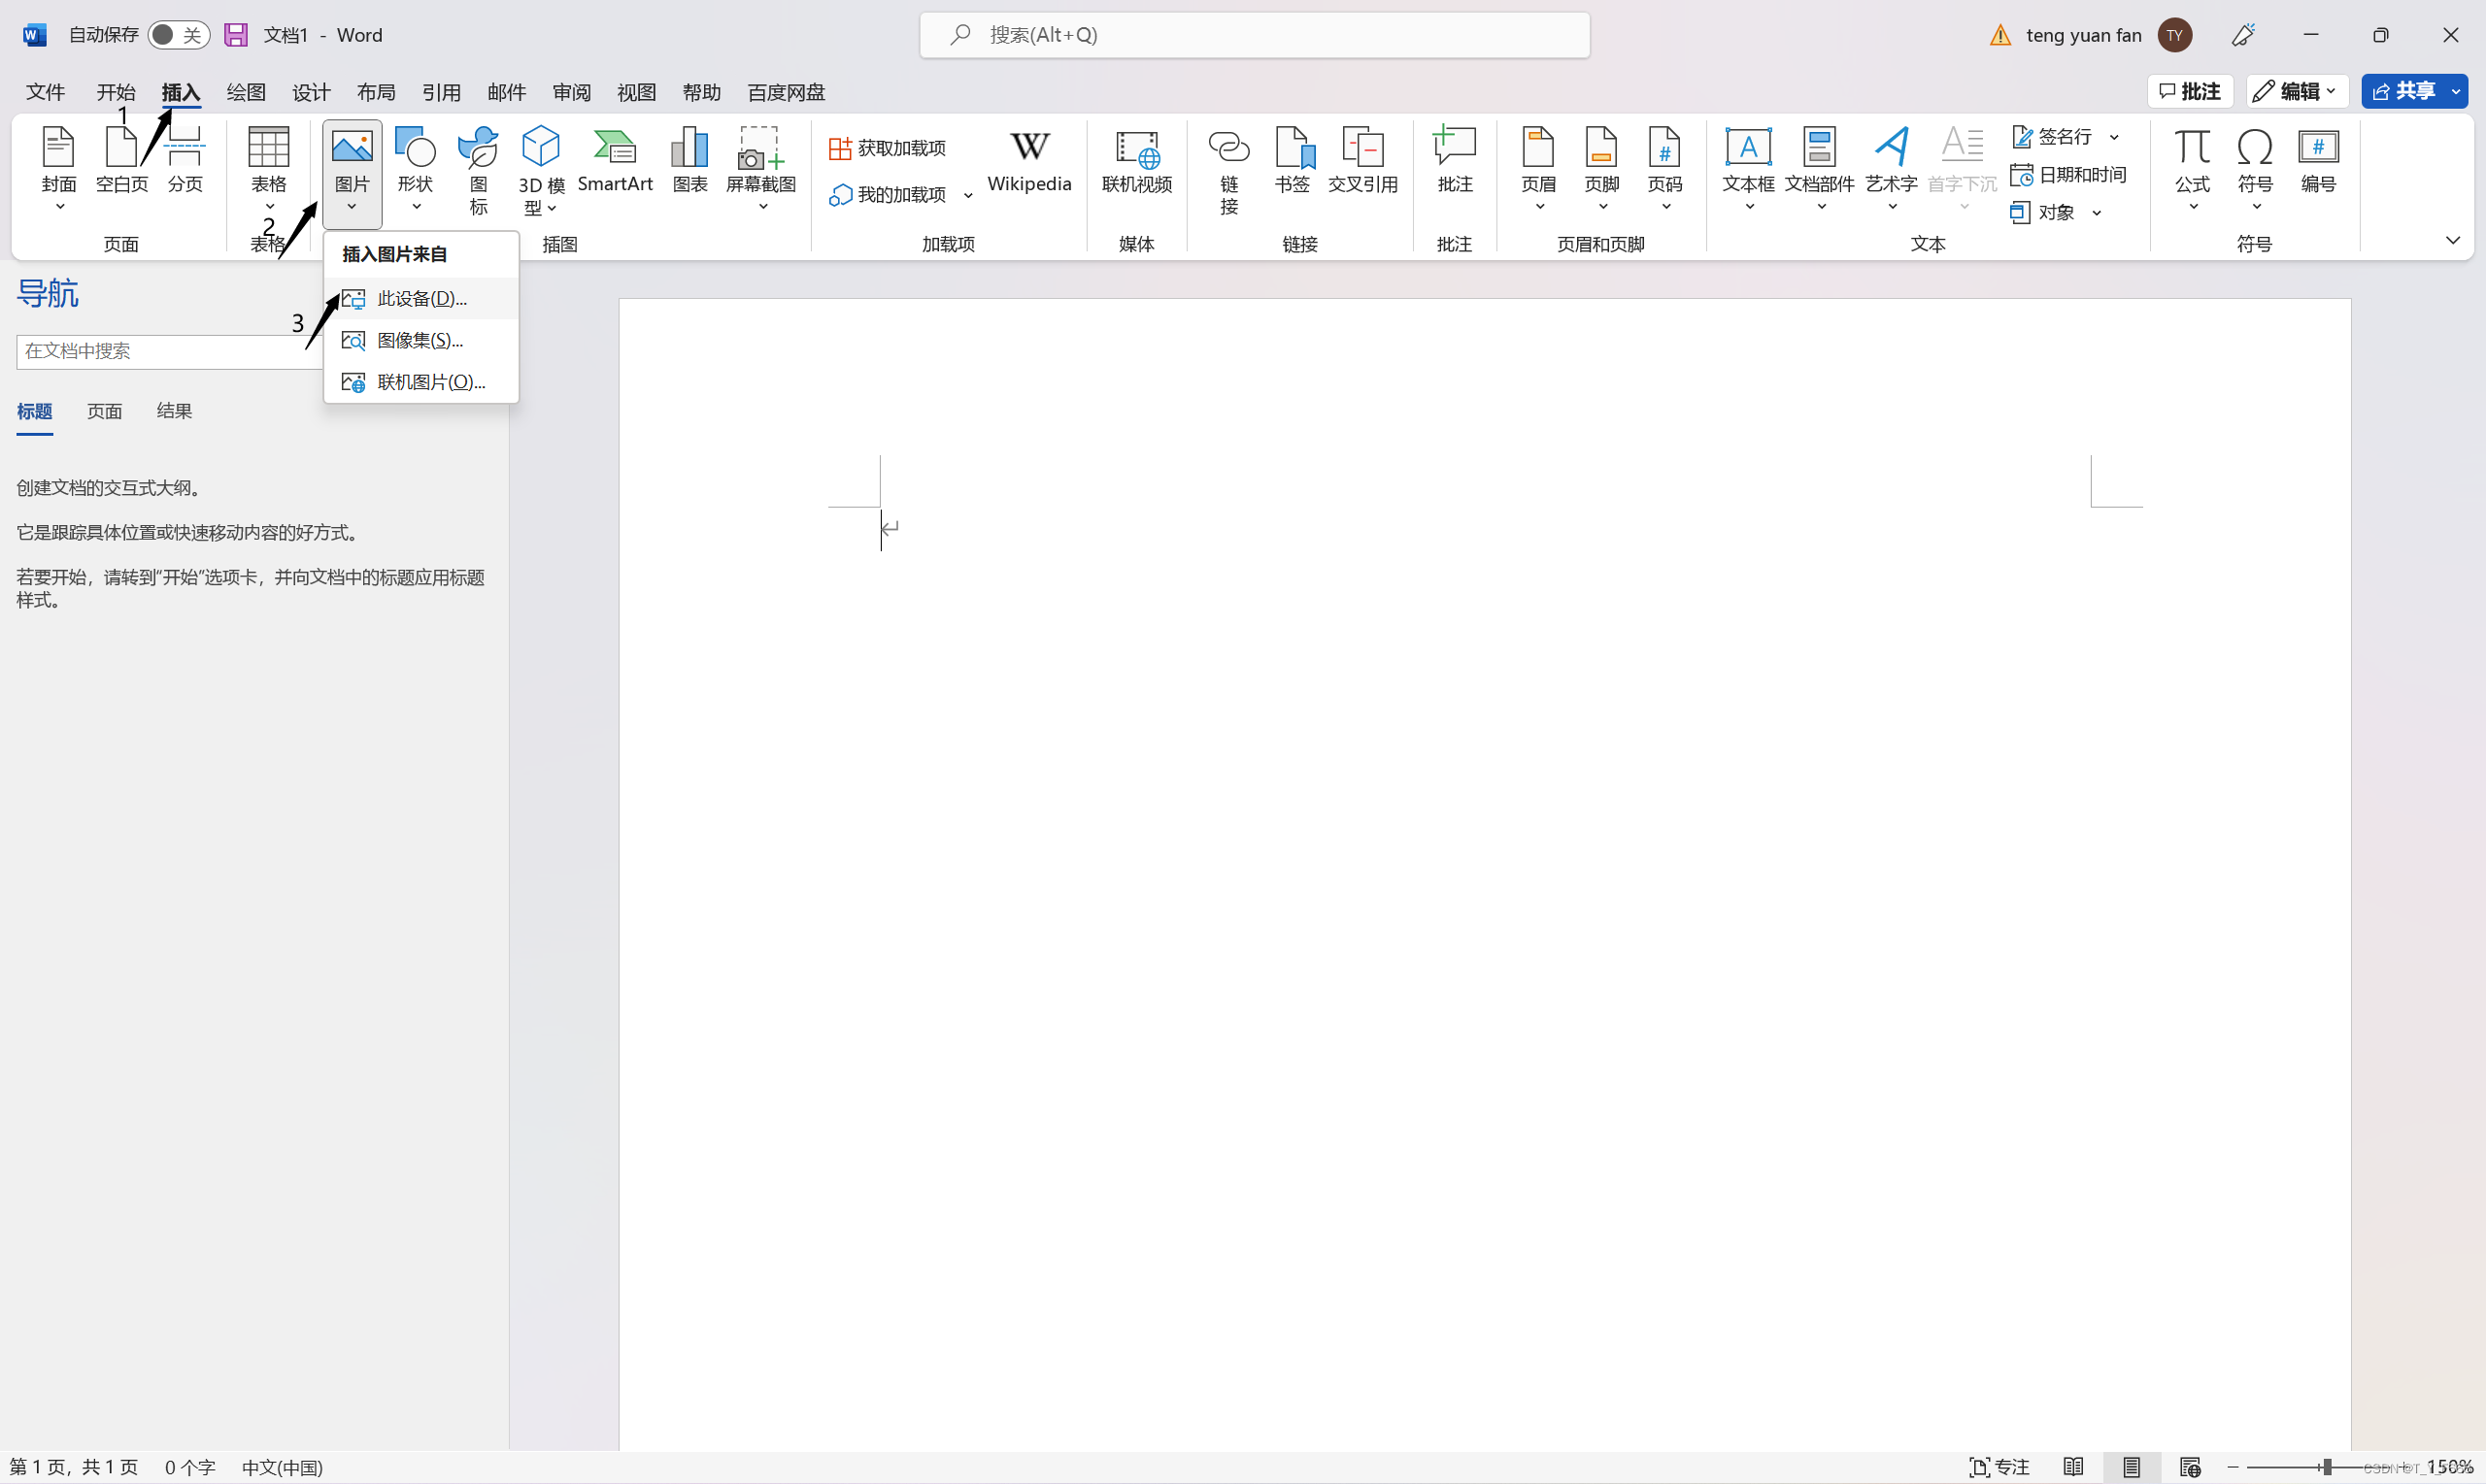
Task: Switch to web layout view icon
Action: click(x=2190, y=1467)
